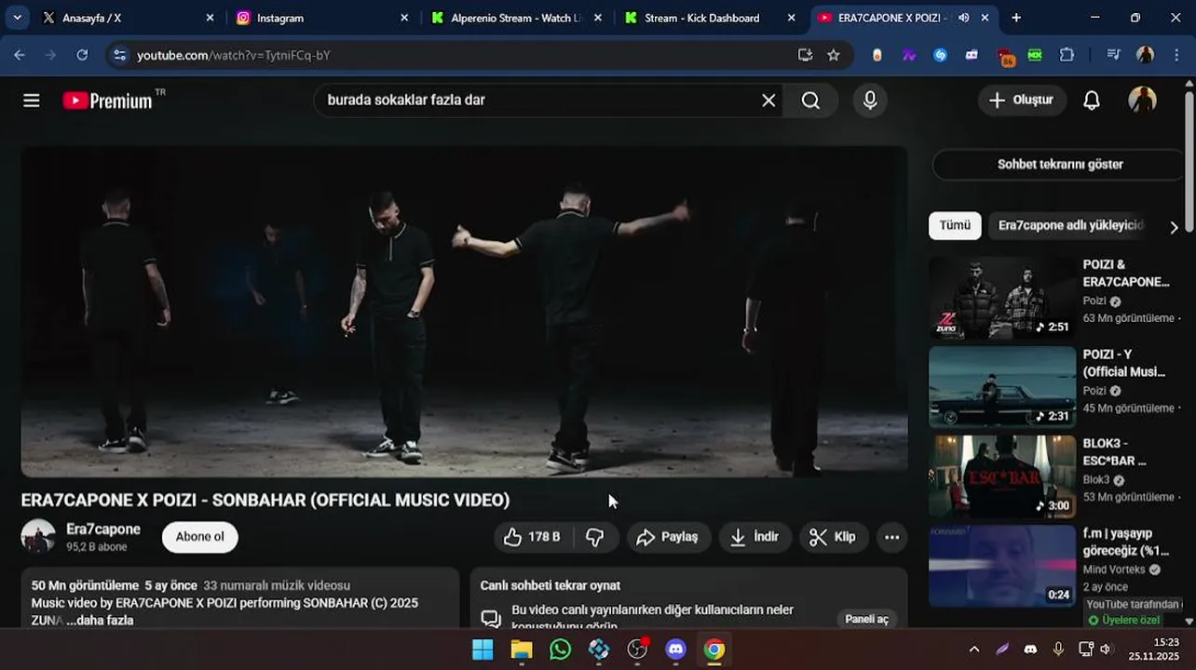The width and height of the screenshot is (1196, 670).
Task: Open the YouTube account avatar menu
Action: coord(1142,100)
